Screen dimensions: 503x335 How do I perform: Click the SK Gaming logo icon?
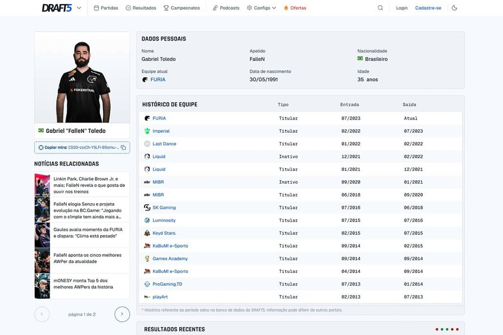(147, 208)
